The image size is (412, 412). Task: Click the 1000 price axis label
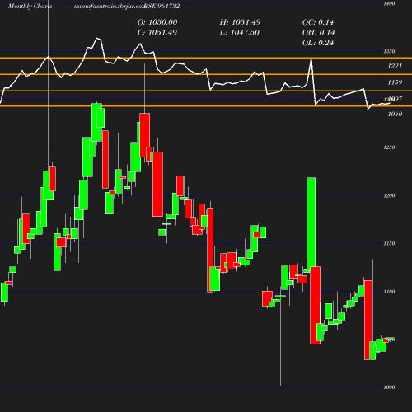389,387
